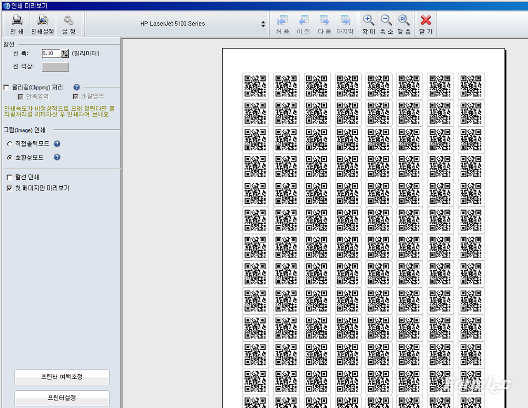Open the HP LaserJet 5100 Series printer dropdown
Screen dimensions: 528x408
177,24
